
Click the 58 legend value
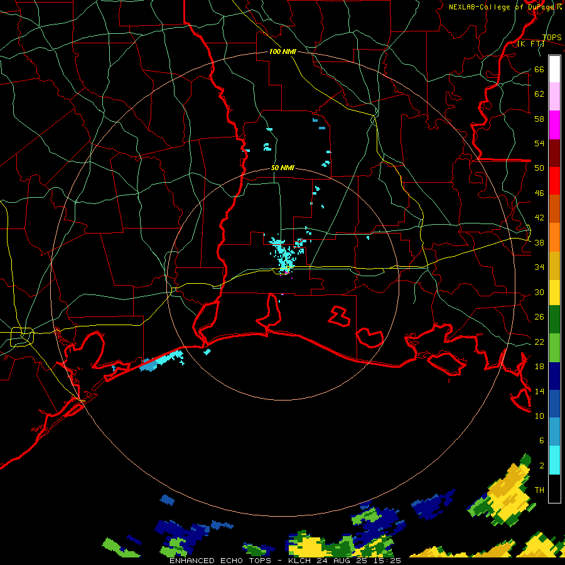tap(539, 119)
